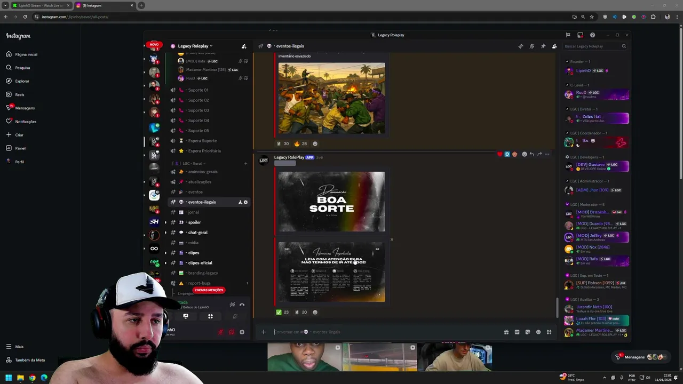
Task: Add heart quick reaction on message
Action: coord(499,154)
